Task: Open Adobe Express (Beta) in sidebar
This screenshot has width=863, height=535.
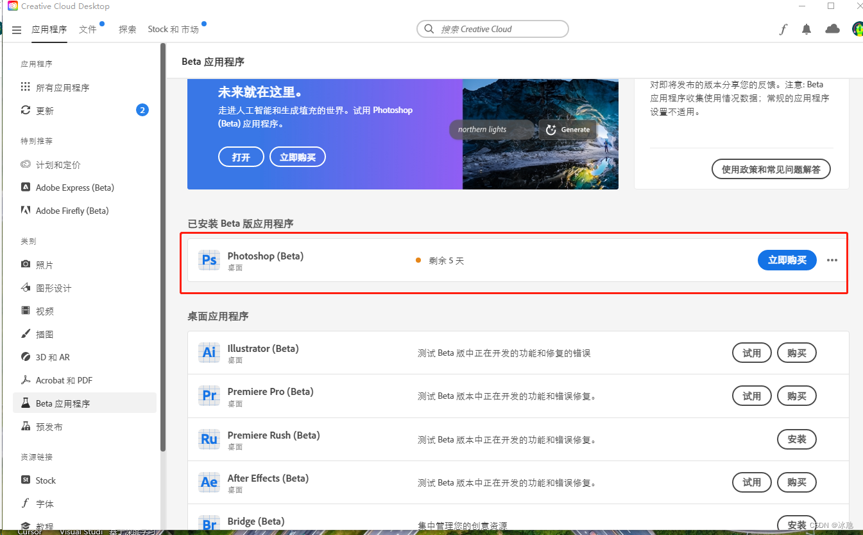Action: click(x=85, y=188)
